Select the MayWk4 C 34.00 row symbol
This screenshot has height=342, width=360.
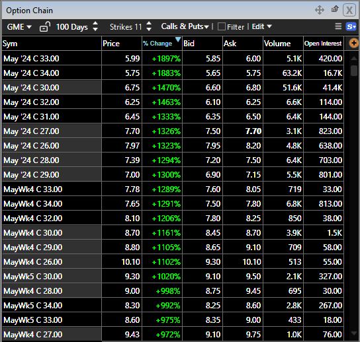(33, 204)
